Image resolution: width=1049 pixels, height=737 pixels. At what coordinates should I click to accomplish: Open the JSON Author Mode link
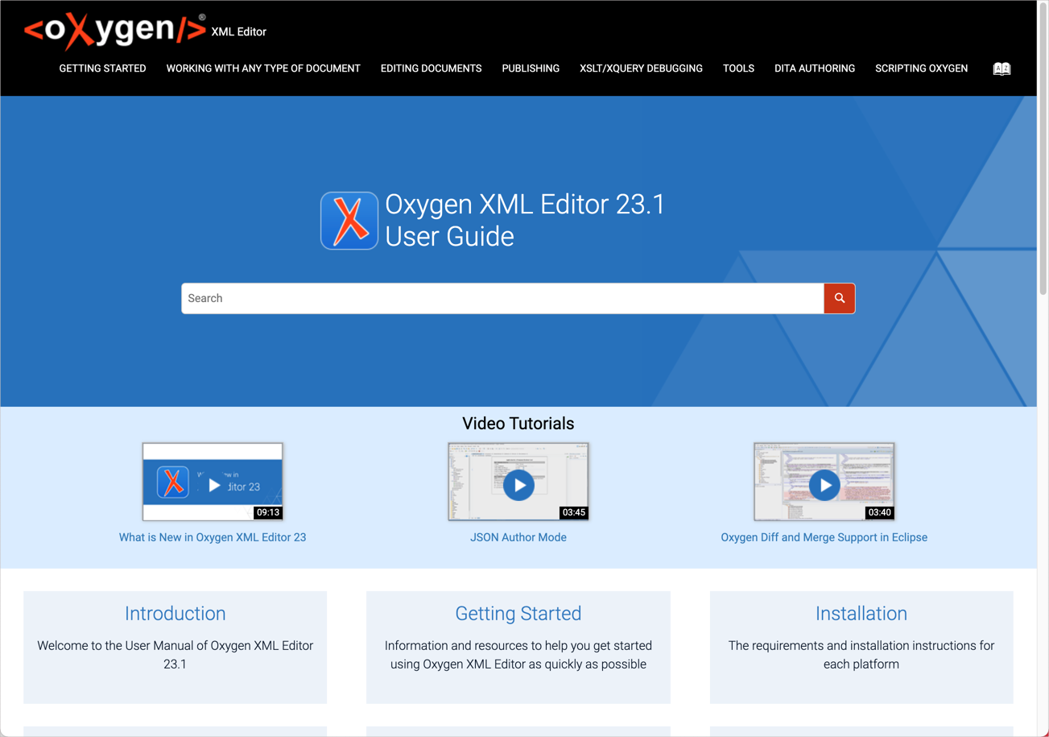coord(518,537)
